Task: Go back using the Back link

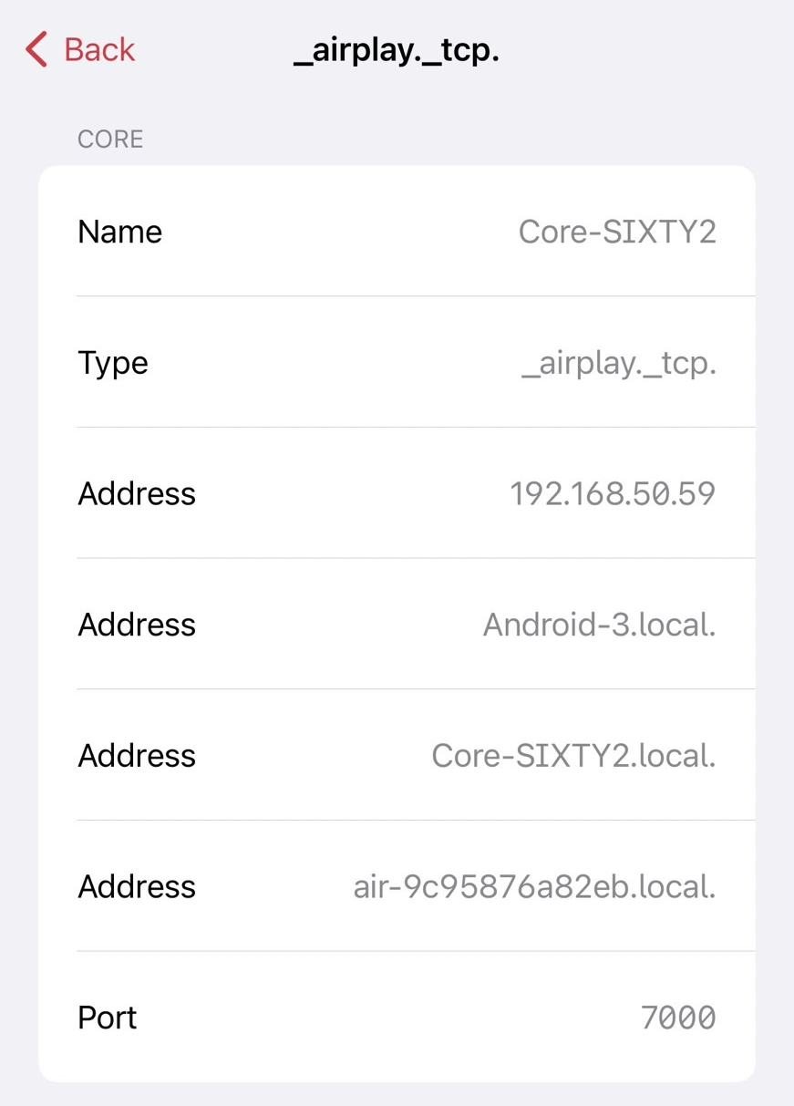Action: tap(98, 50)
